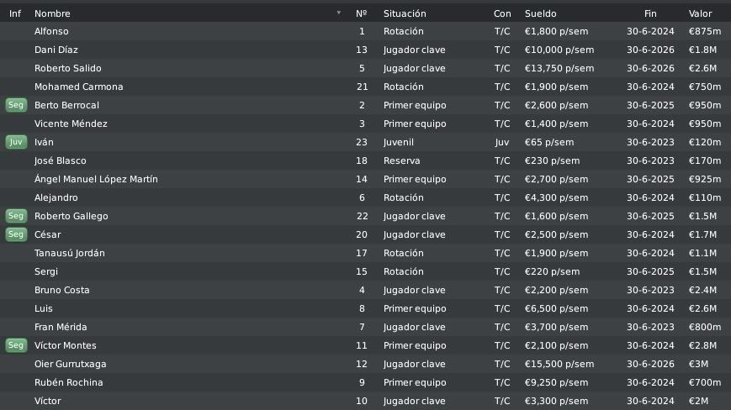Screen dimensions: 731x410
Task: Click the Juv badge beside Iván
Action: click(16, 142)
